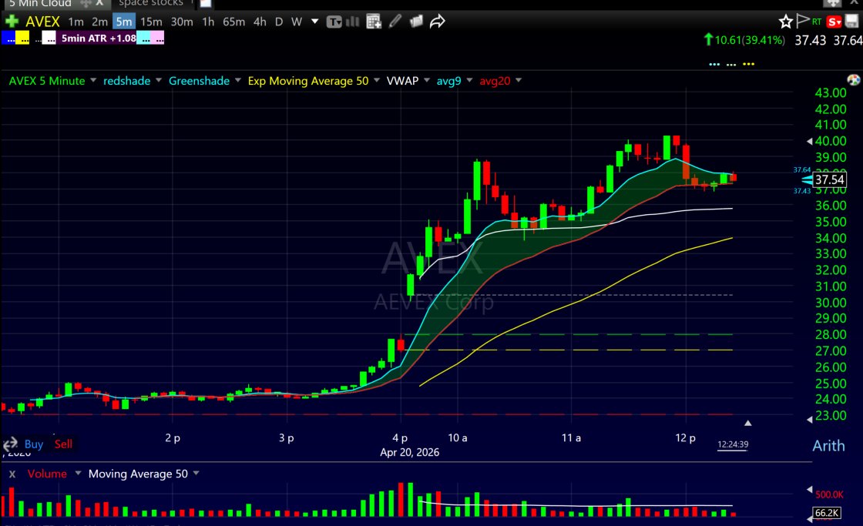Open the VWAP settings dropdown

pos(427,81)
